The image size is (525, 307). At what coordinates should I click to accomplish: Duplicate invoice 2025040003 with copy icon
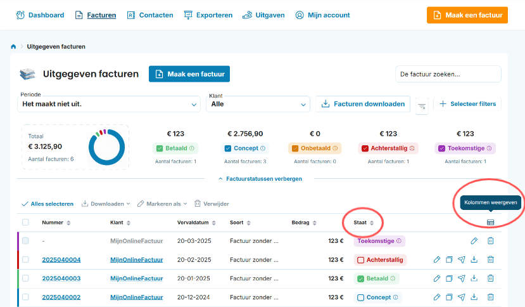point(449,278)
